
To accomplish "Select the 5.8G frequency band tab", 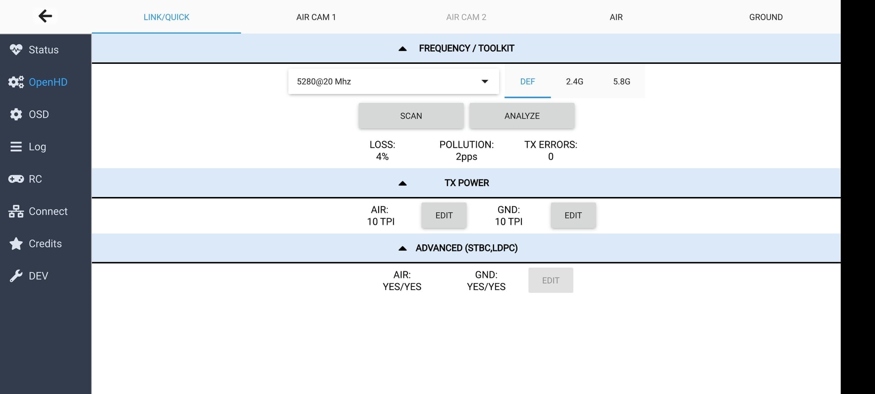I will (x=621, y=82).
